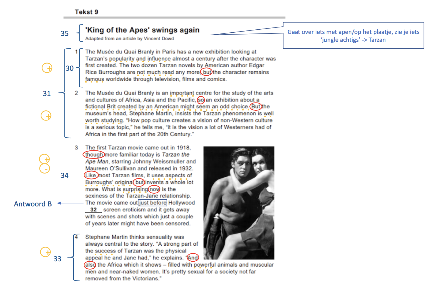441x291 pixels.
Task: Click the yellow minus circle beside paragraph 3
Action: point(45,169)
